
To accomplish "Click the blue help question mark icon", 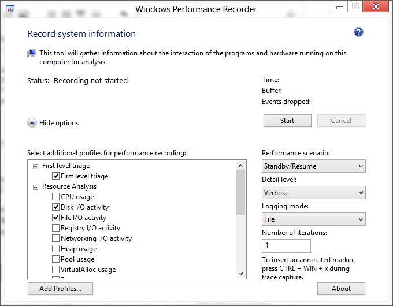I will (x=358, y=32).
